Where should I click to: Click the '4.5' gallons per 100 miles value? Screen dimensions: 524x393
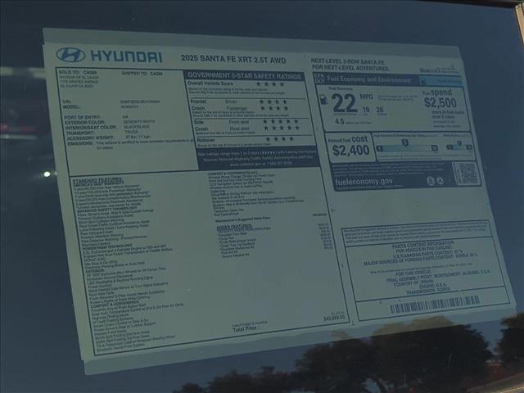pos(340,121)
